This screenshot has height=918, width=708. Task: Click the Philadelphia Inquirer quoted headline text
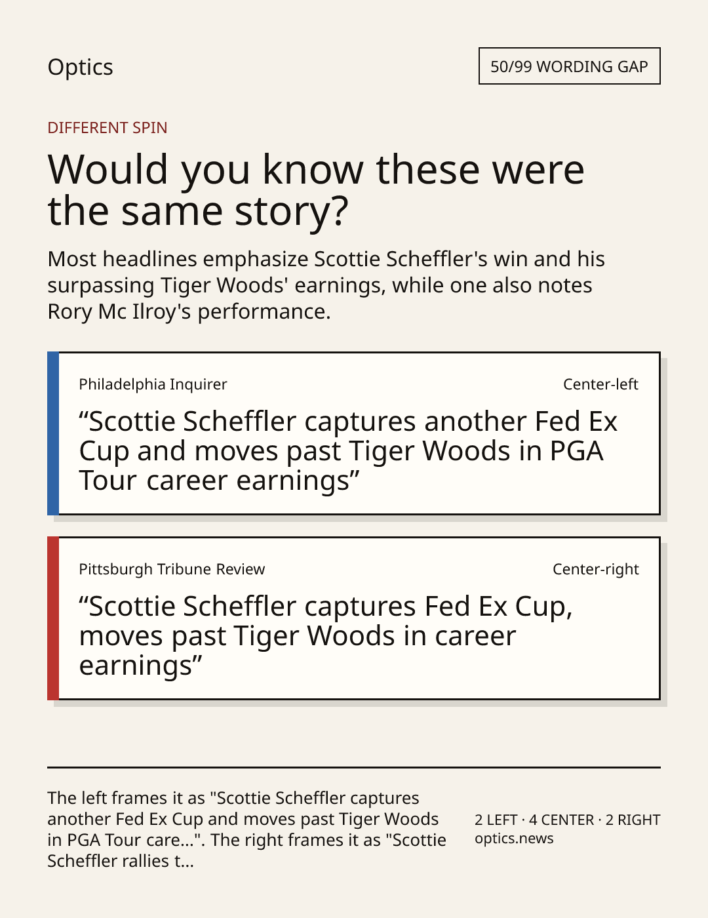348,451
